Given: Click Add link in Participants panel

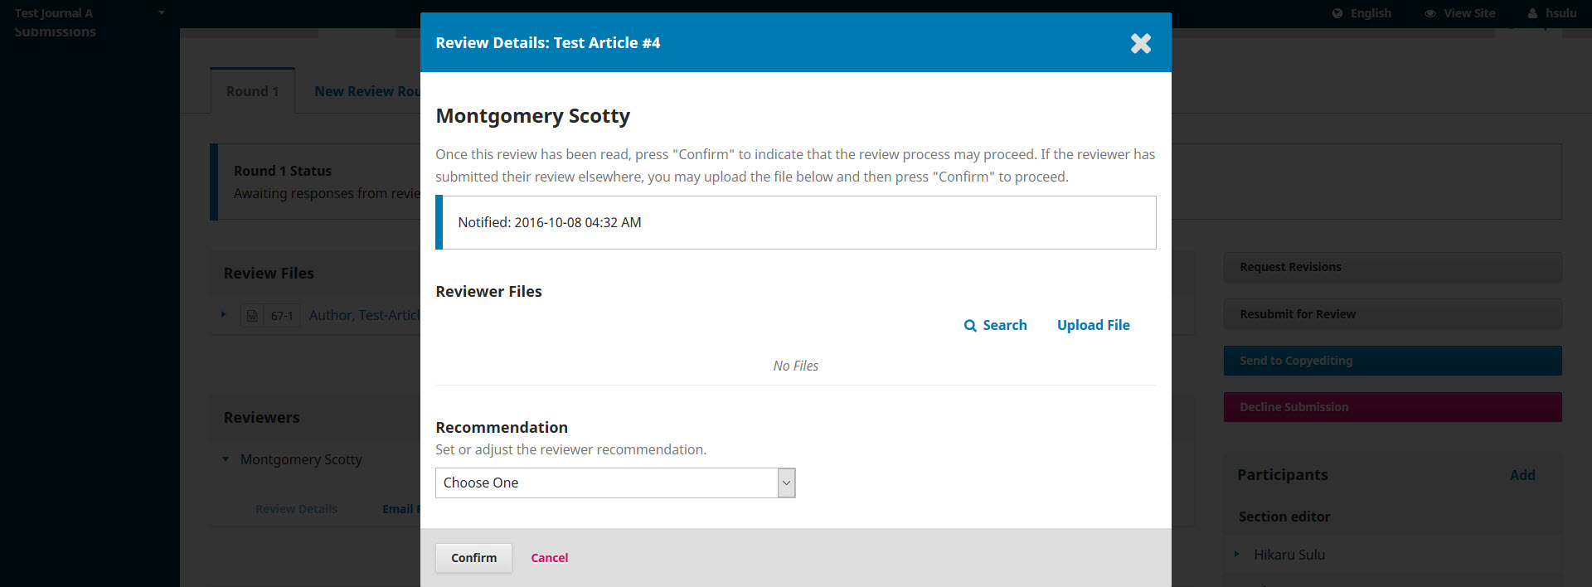Looking at the screenshot, I should point(1522,475).
